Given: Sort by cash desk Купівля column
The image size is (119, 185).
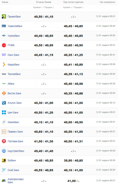Looking at the screenshot, I should (x=38, y=7).
